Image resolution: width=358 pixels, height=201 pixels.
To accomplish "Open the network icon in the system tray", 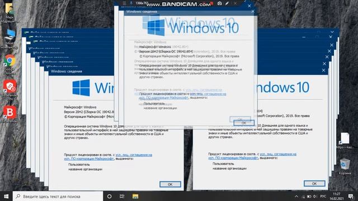I will pos(303,197).
